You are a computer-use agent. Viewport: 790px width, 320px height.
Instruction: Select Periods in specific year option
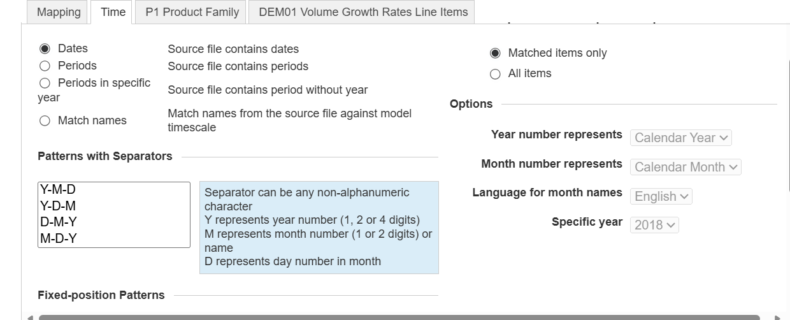tap(45, 84)
